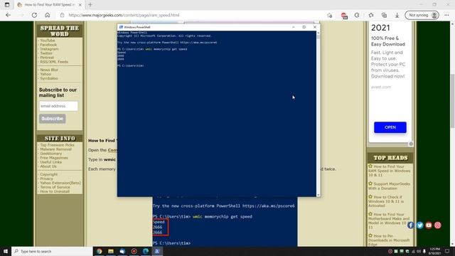Click the email address field
This screenshot has width=455, height=256.
point(58,106)
